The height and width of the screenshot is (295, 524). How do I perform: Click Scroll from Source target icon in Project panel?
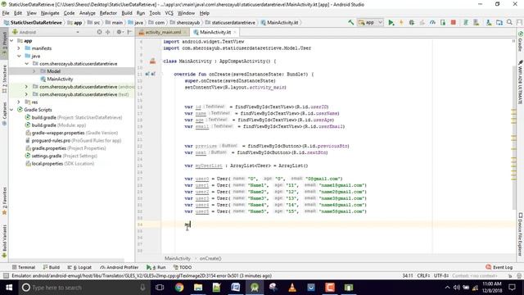coord(99,32)
